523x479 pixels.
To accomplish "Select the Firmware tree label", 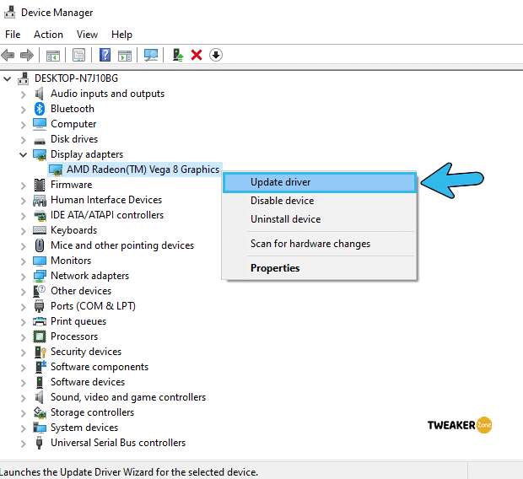I will tap(72, 185).
